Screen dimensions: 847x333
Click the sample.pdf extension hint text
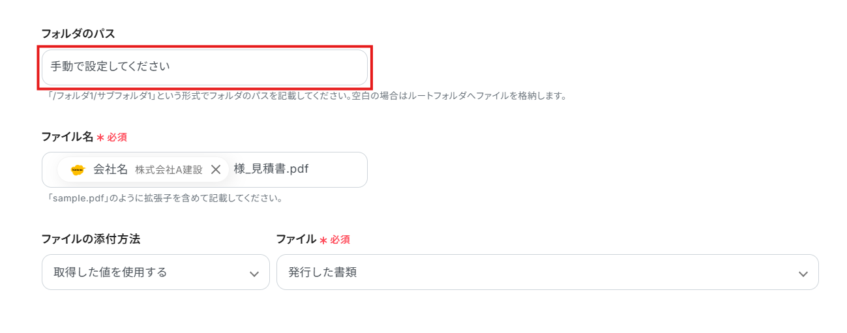163,198
